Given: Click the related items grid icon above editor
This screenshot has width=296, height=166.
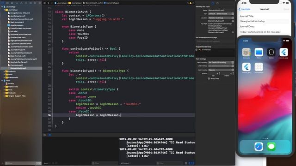Looking at the screenshot, I should [x=45, y=3].
